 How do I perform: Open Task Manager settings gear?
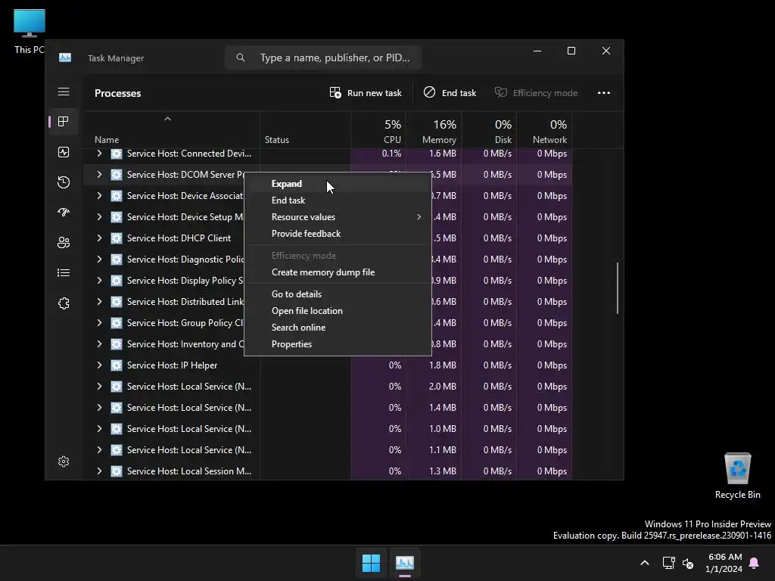tap(64, 461)
